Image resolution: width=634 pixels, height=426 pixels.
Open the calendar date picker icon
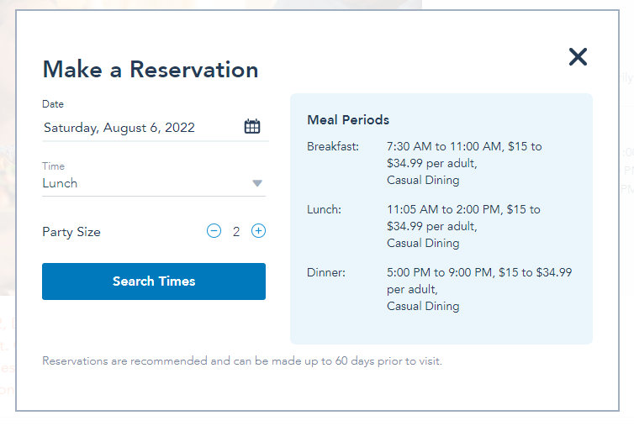[252, 127]
